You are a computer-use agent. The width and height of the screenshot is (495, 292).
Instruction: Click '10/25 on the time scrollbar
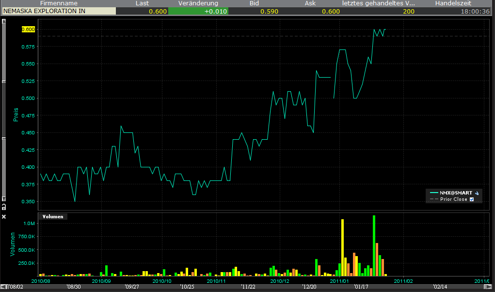[187, 287]
